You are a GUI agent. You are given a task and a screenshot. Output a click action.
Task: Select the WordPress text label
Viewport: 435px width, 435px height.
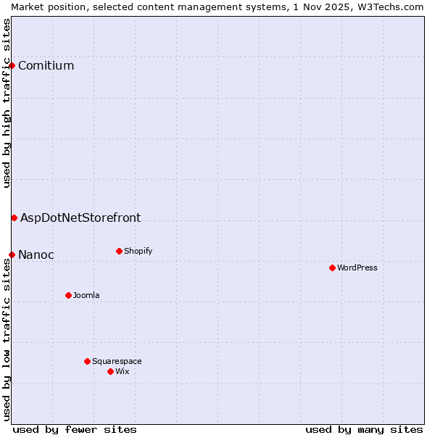click(x=357, y=268)
